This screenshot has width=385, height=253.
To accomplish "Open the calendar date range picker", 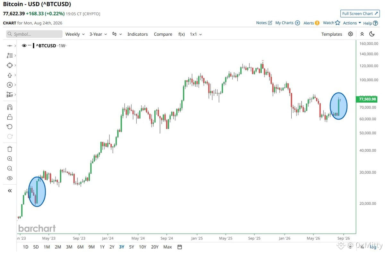I will point(180,247).
